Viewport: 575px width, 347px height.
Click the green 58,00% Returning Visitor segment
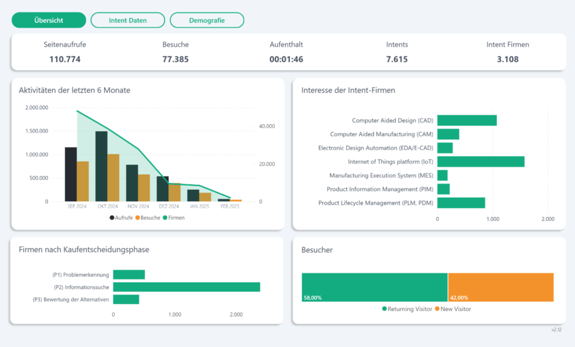(x=375, y=288)
